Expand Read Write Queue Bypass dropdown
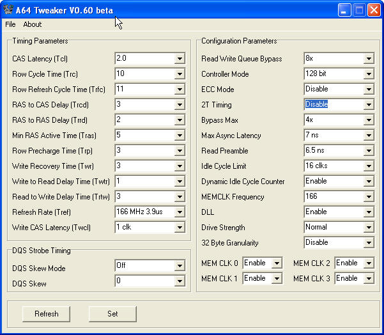The height and width of the screenshot is (335, 384). [x=369, y=59]
